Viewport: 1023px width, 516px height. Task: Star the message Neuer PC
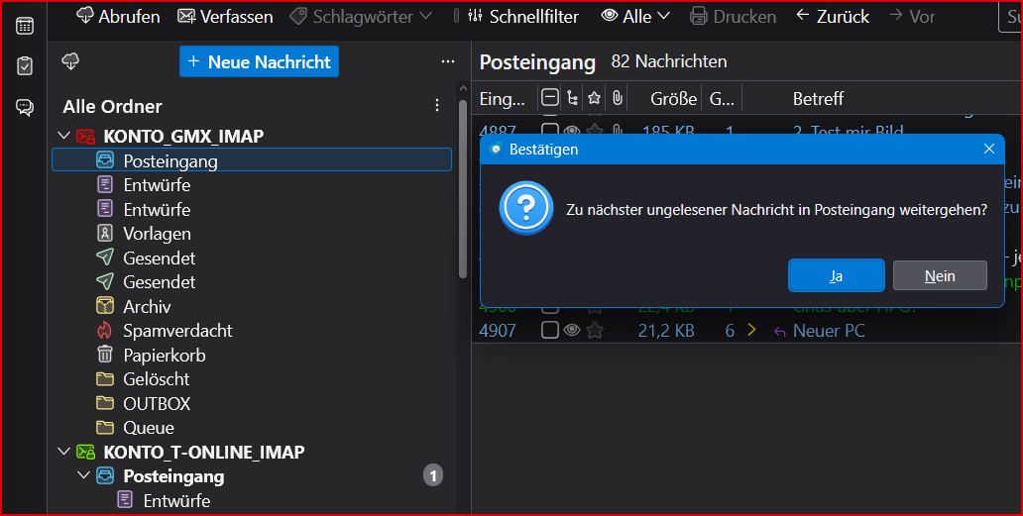pyautogui.click(x=595, y=331)
